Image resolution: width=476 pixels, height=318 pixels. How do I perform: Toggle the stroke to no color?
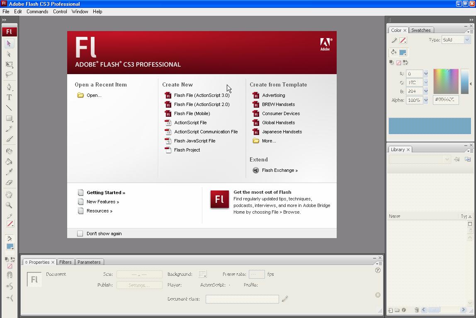coord(398,63)
